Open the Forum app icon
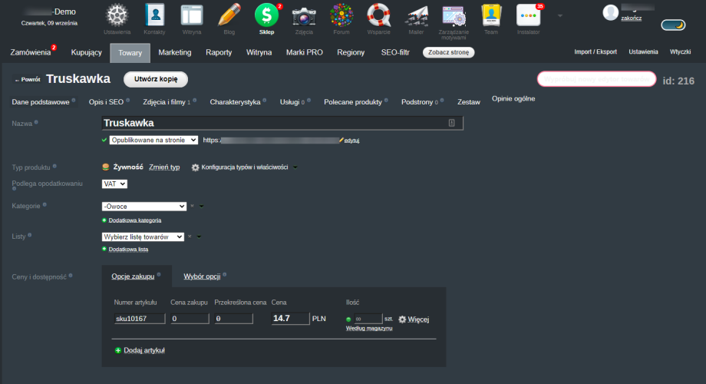This screenshot has height=384, width=706. point(341,16)
